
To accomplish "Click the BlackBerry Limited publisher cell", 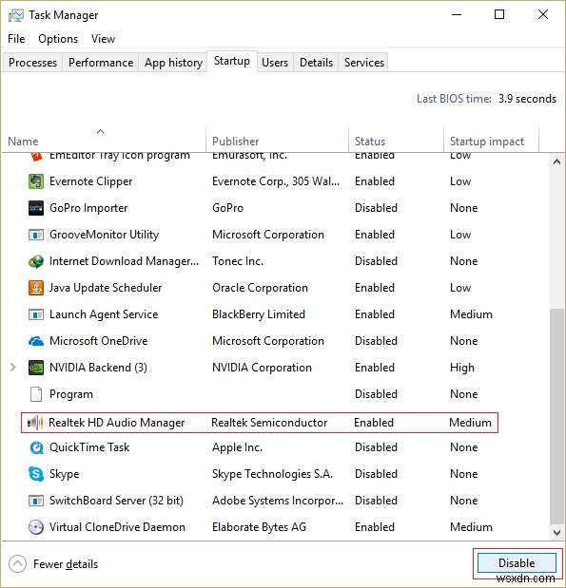I will tap(259, 314).
